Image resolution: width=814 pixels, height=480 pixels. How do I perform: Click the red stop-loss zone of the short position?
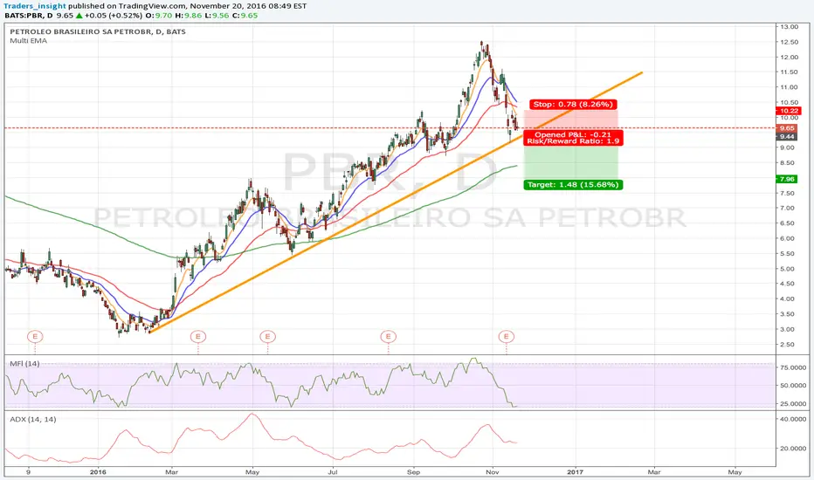click(x=571, y=120)
